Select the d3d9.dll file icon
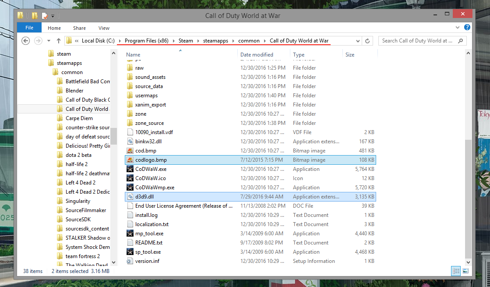 [x=130, y=197]
